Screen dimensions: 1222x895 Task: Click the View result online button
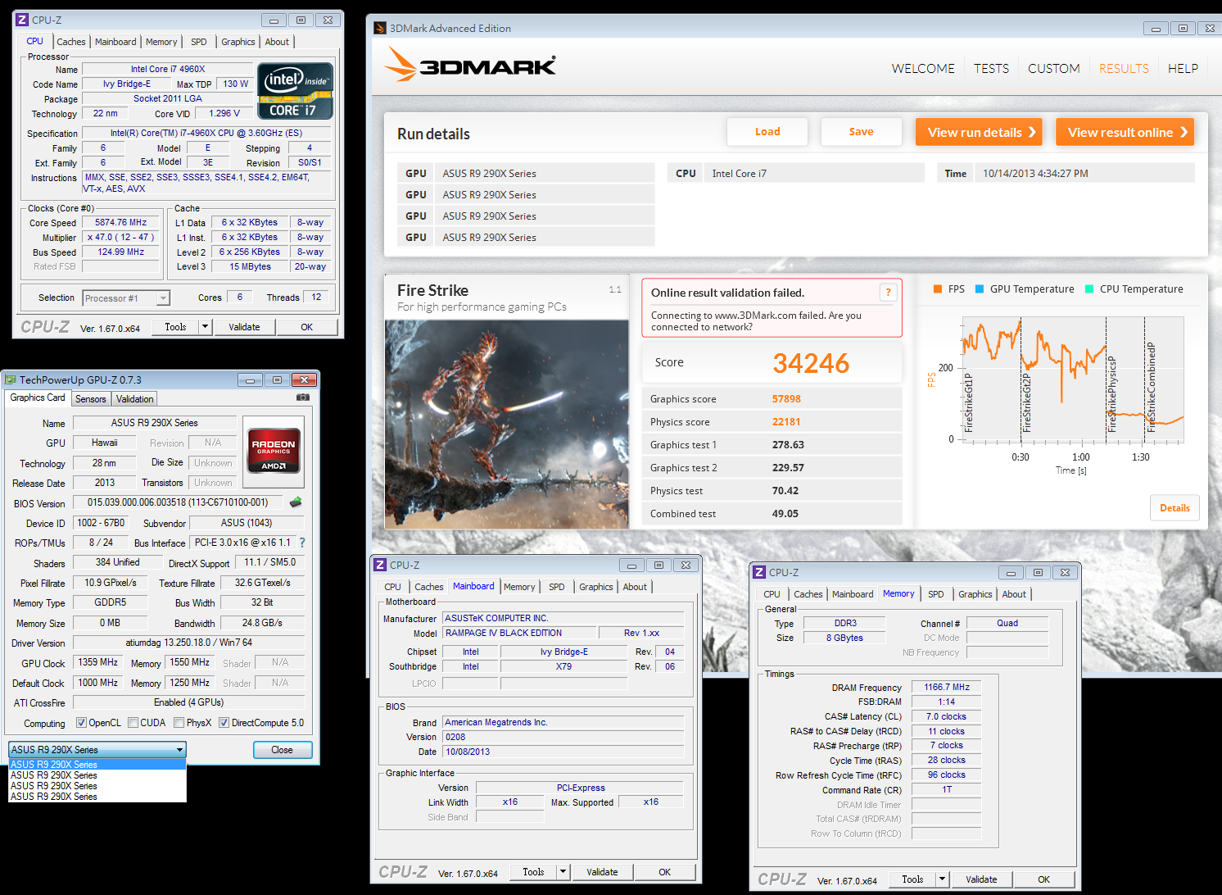(x=1125, y=132)
